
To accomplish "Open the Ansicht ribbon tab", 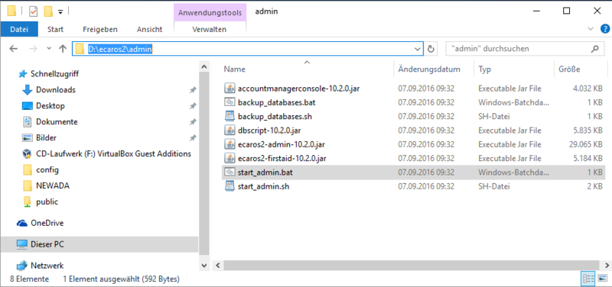I will (149, 29).
